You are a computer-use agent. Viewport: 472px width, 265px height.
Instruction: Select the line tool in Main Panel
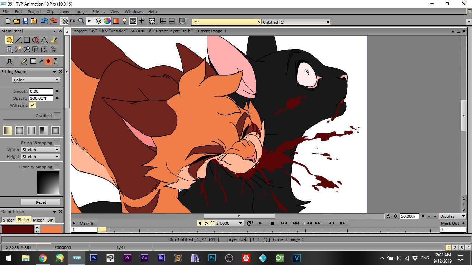[18, 40]
